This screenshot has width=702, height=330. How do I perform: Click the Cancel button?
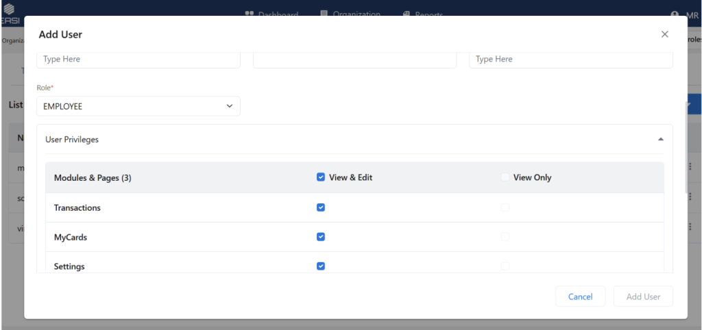click(580, 296)
